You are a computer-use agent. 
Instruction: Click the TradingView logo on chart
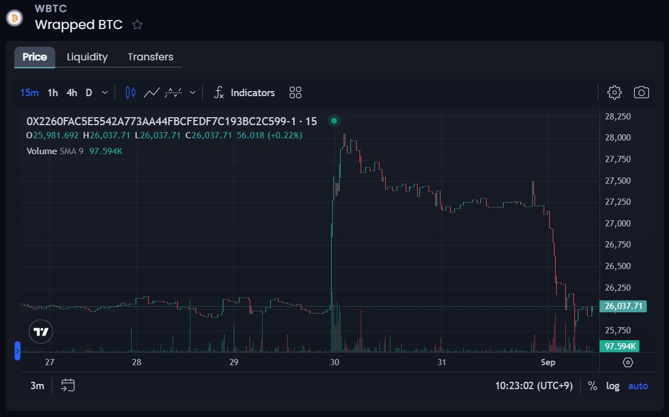coord(41,332)
